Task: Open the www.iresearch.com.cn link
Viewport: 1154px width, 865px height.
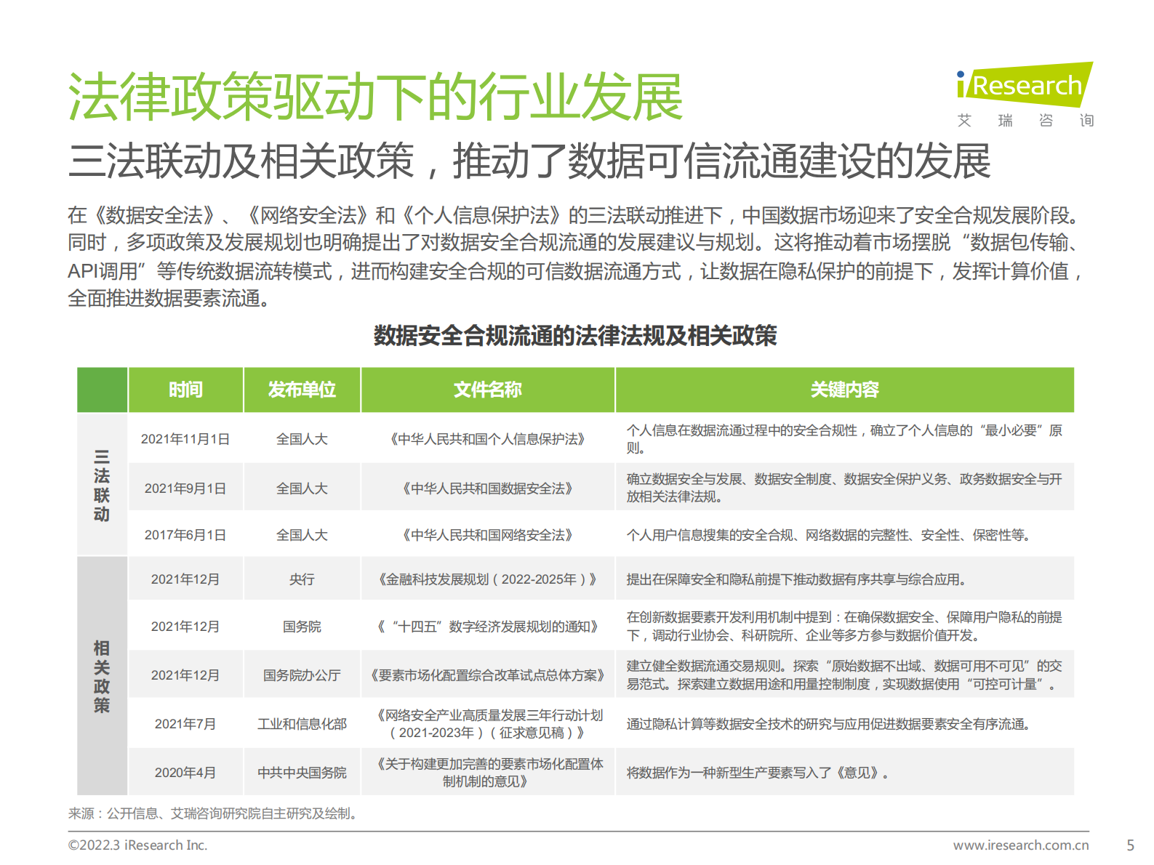Action: (x=1021, y=845)
